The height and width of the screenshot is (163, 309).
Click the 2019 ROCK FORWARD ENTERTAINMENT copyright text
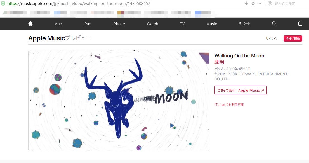(x=251, y=77)
